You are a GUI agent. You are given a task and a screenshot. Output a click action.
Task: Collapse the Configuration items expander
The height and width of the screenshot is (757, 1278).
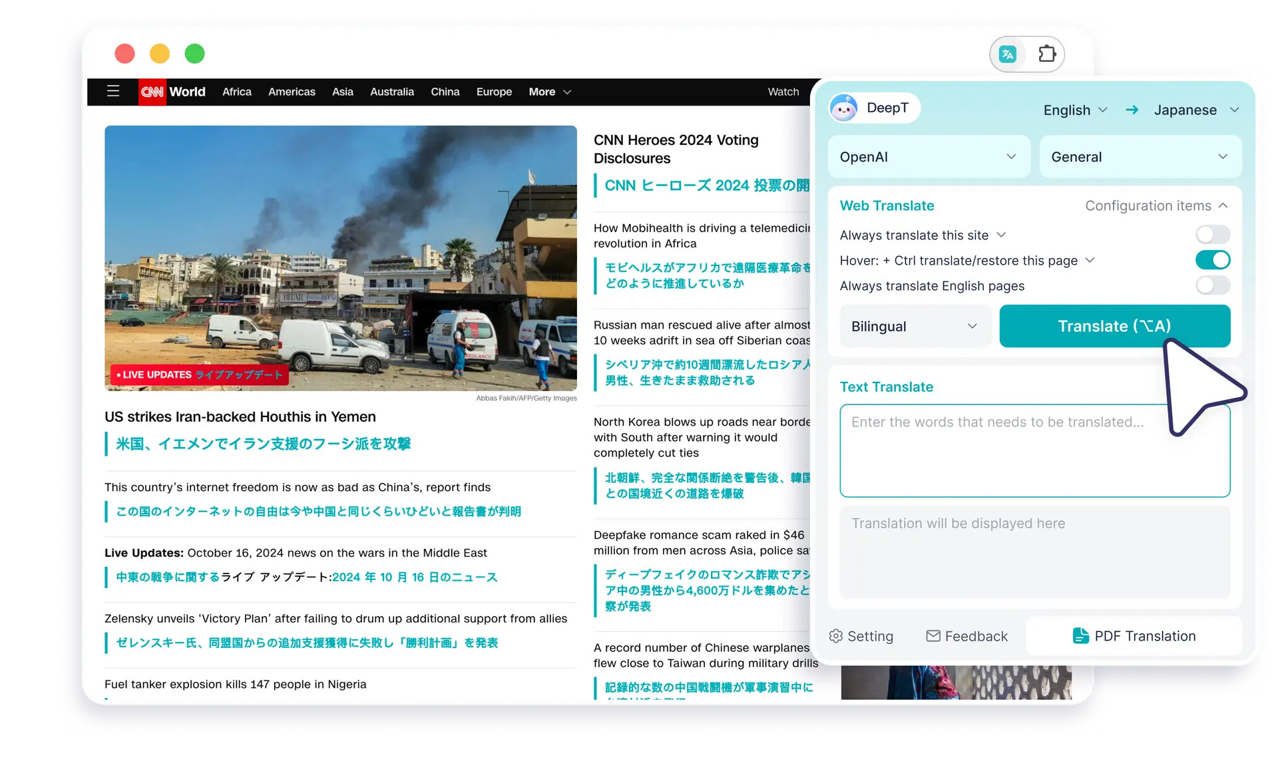(x=1156, y=206)
